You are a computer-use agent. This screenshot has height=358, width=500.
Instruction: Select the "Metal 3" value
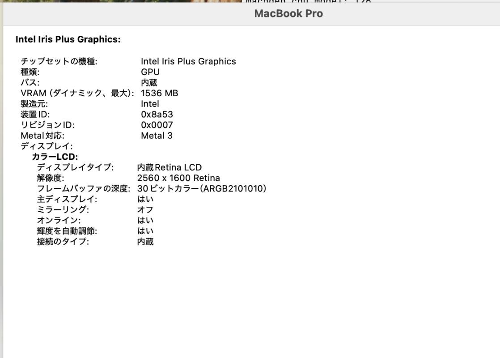157,136
